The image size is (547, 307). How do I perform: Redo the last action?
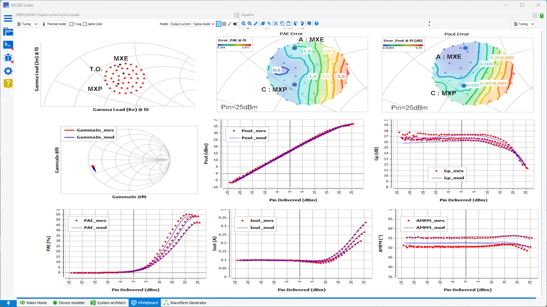(301, 23)
